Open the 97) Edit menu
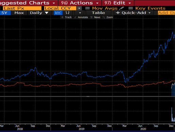Viewport: 175px width, 132px height. (118, 3)
